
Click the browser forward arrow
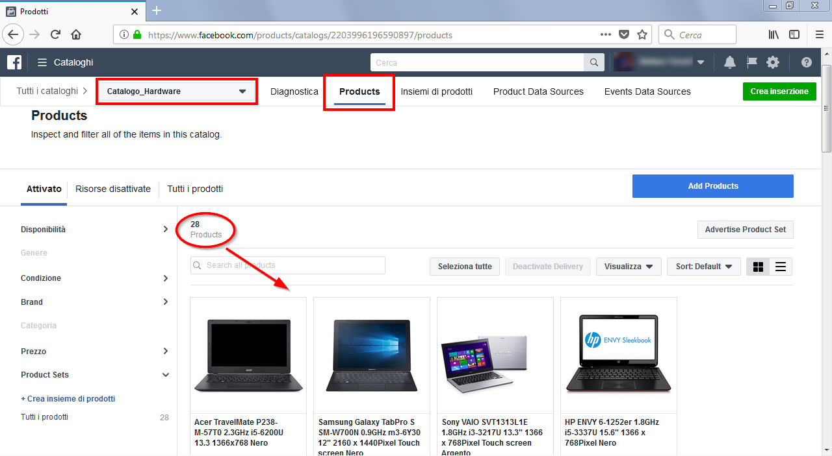(x=34, y=34)
